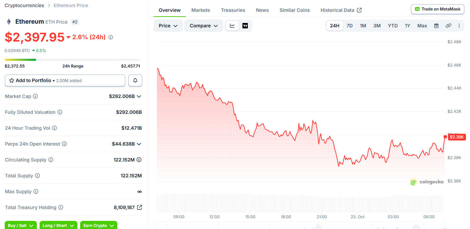Switch to TradingView chart mode

pos(245,26)
